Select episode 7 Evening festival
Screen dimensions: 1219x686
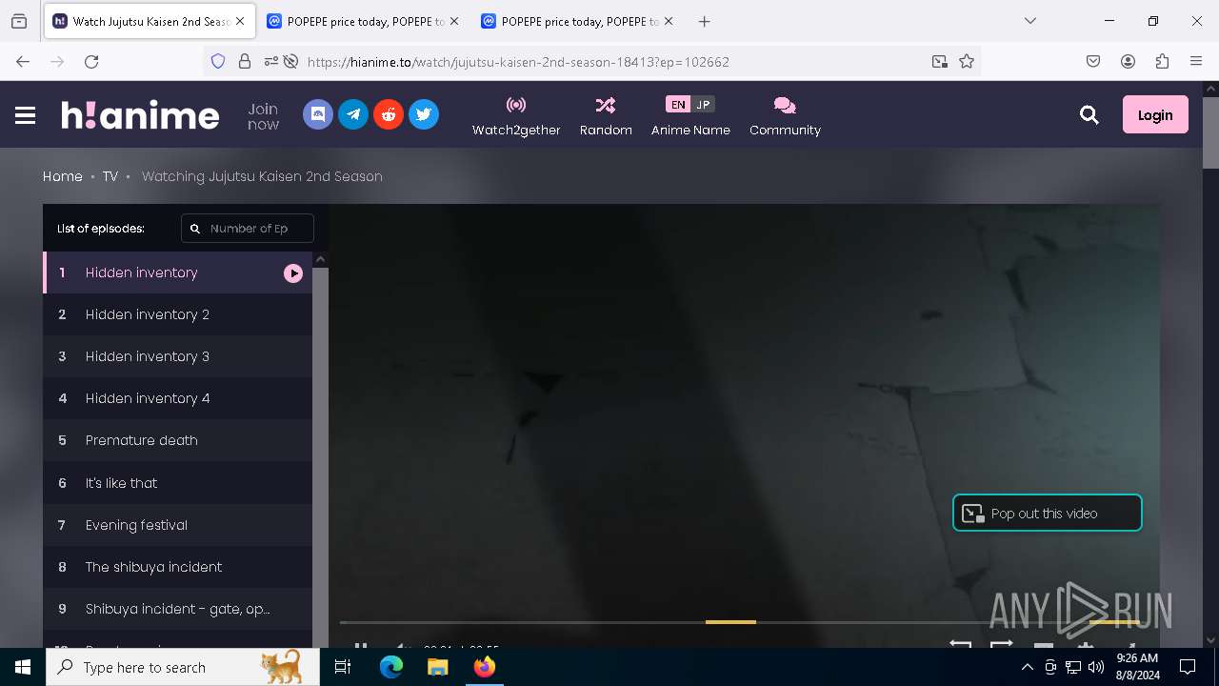177,525
